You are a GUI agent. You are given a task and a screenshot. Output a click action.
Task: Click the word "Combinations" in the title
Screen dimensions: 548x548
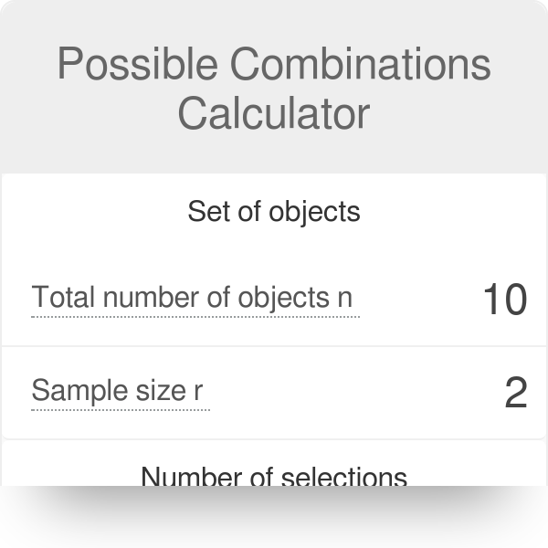(360, 66)
